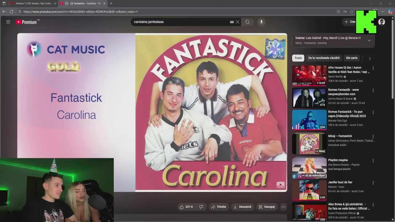Open X-pert Production Oficial channel
395x222 pixels.
click(x=342, y=213)
